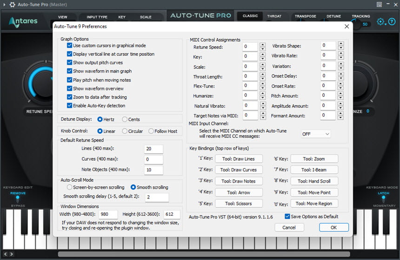Toggle Show waveform overview checkbox
This screenshot has width=400, height=260.
[x=69, y=89]
